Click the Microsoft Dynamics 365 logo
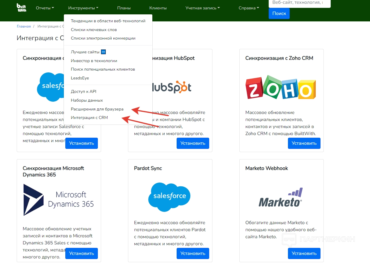Screen dimensions: 370x264 coord(59,200)
